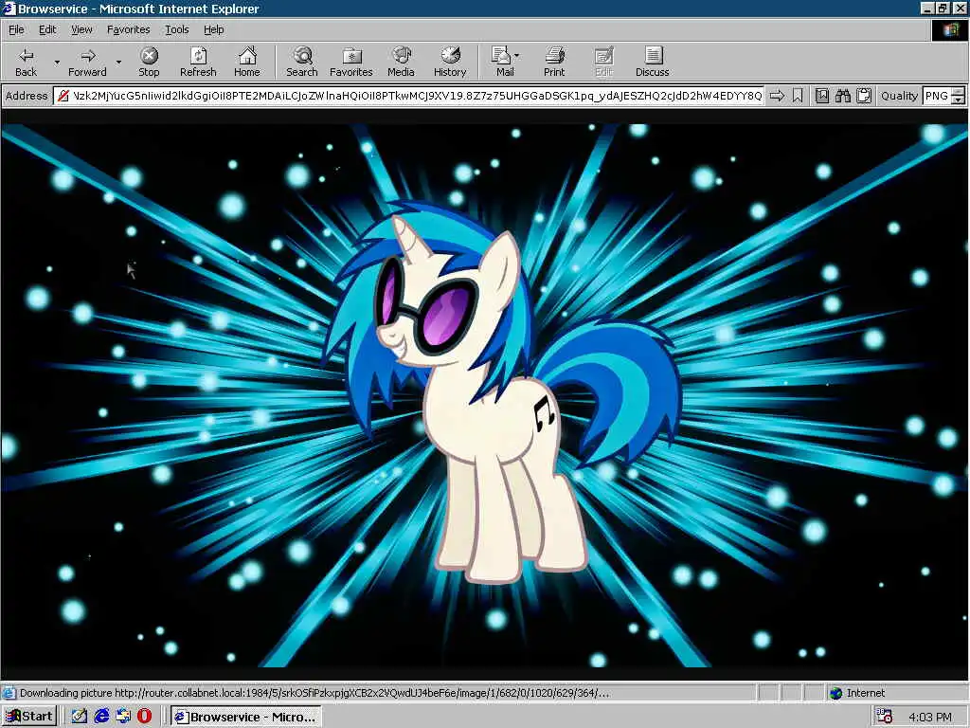The image size is (970, 728).
Task: Open the Favorites menu in the menu bar
Action: point(128,29)
